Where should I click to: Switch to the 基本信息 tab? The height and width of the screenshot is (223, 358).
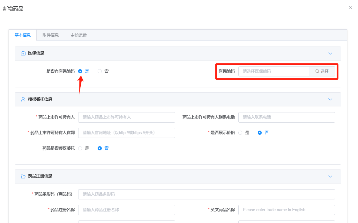pyautogui.click(x=23, y=35)
